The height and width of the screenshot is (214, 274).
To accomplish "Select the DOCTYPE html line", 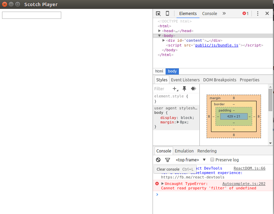I will 174,21.
